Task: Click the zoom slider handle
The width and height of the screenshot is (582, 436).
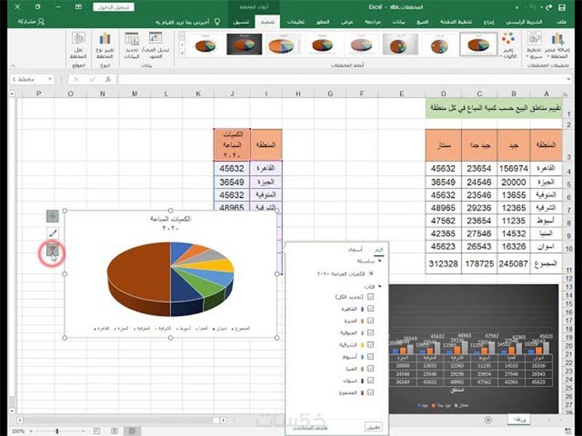Action: coord(57,431)
